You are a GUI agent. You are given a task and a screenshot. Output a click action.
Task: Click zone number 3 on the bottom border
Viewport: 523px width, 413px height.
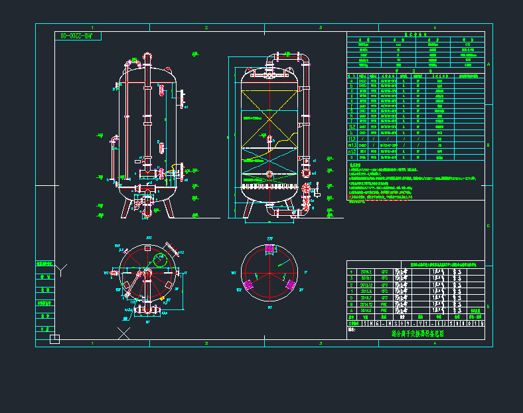point(321,343)
